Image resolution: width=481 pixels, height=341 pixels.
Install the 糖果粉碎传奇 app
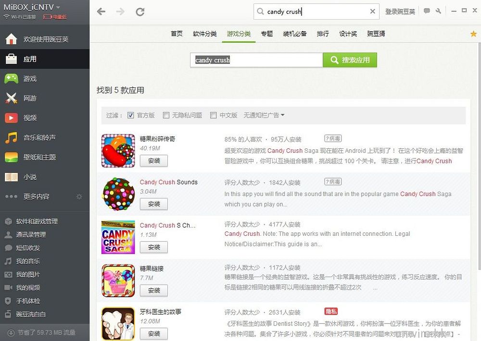tap(154, 161)
